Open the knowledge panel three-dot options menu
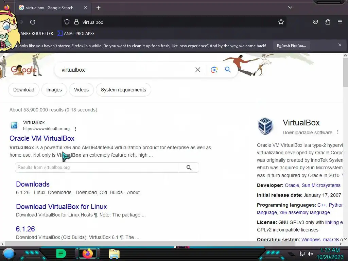This screenshot has width=348, height=261. [337, 132]
